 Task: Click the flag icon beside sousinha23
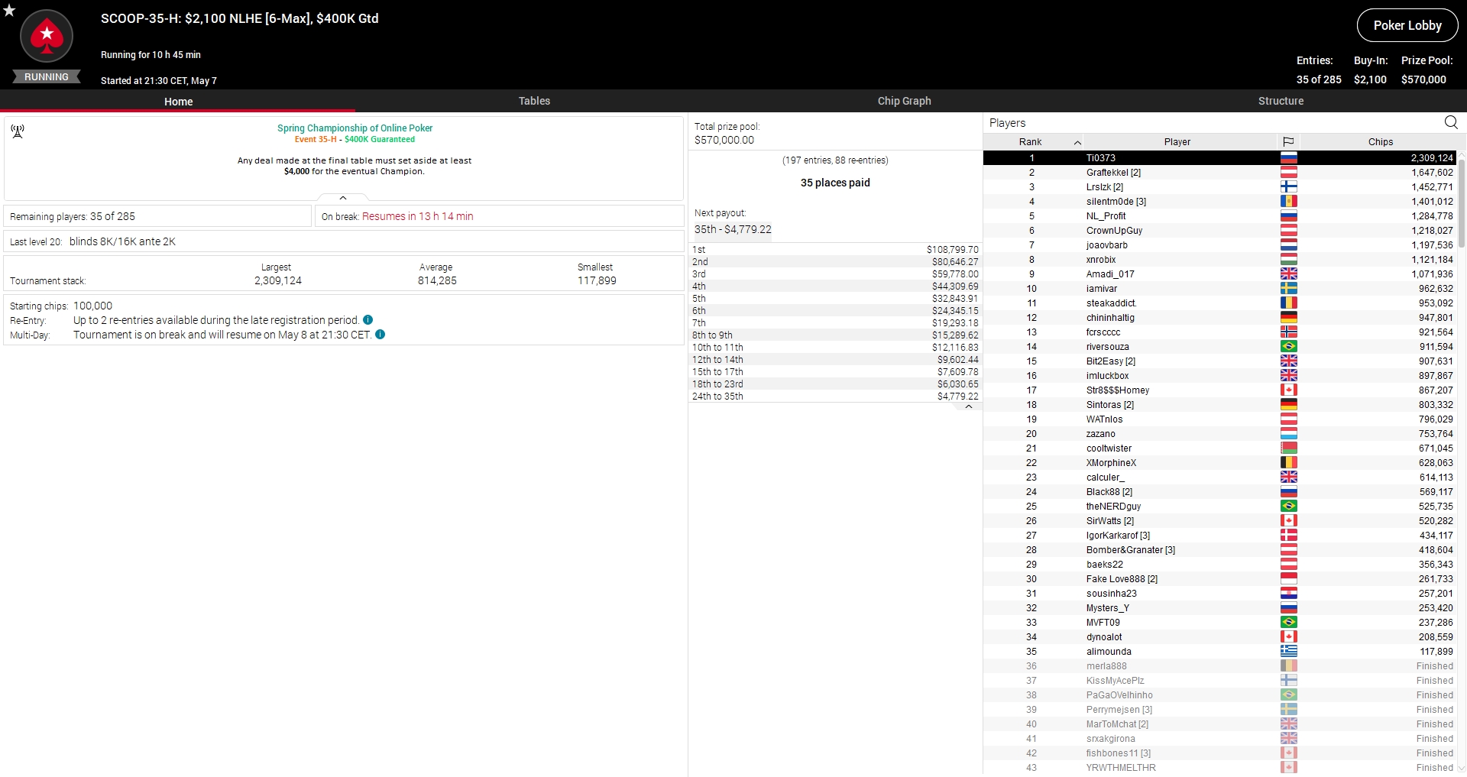click(x=1288, y=594)
